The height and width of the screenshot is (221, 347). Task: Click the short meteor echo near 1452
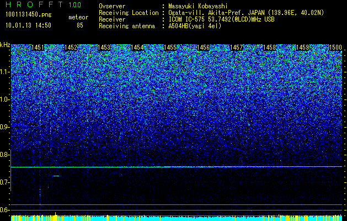coord(56,176)
